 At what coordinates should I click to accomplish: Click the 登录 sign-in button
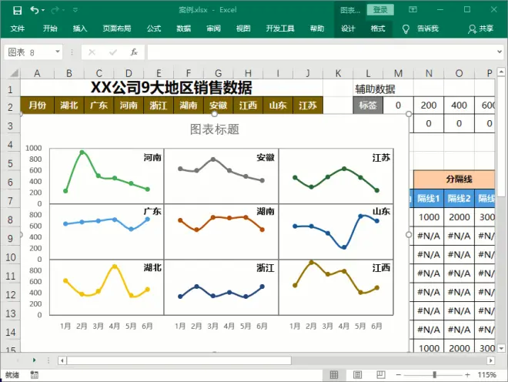click(380, 10)
